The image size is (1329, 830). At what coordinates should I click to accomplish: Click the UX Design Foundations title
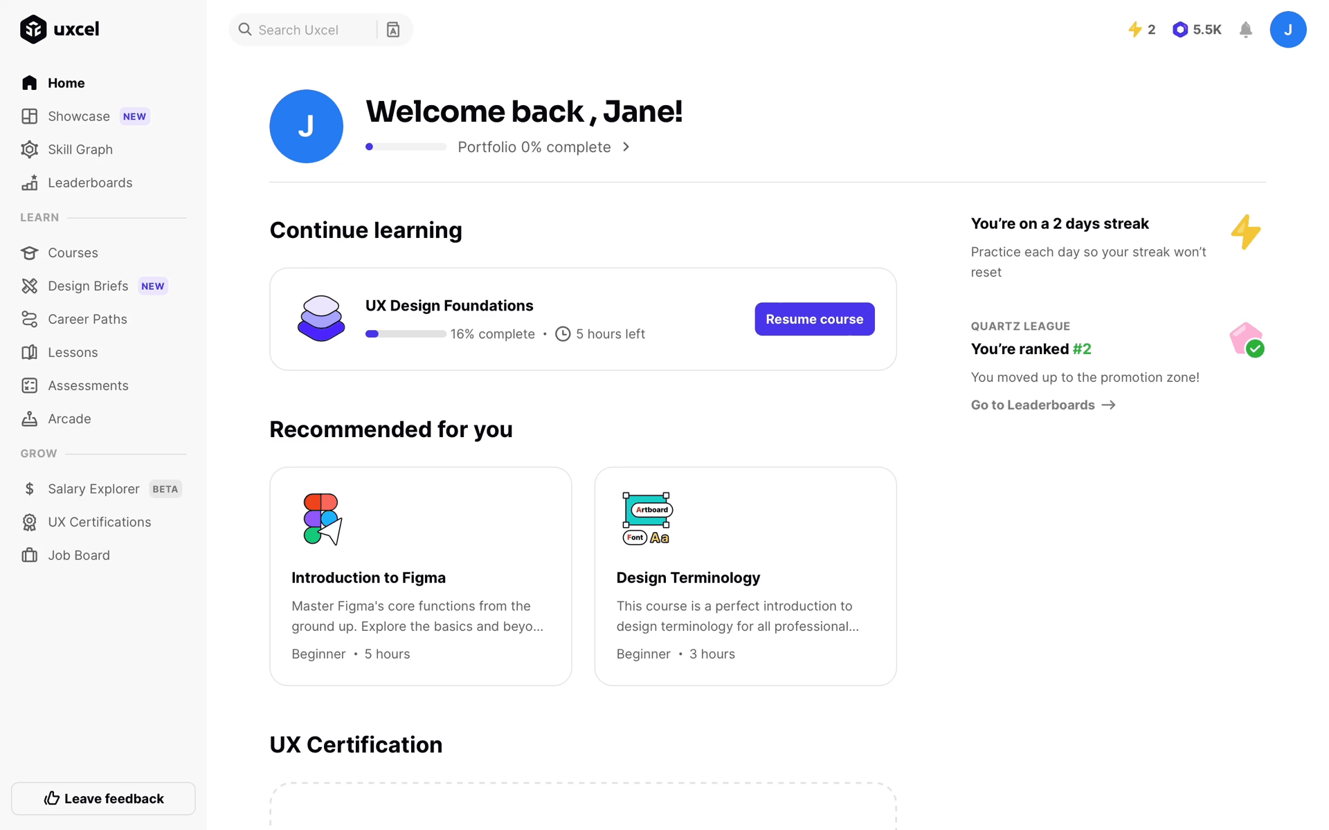449,306
